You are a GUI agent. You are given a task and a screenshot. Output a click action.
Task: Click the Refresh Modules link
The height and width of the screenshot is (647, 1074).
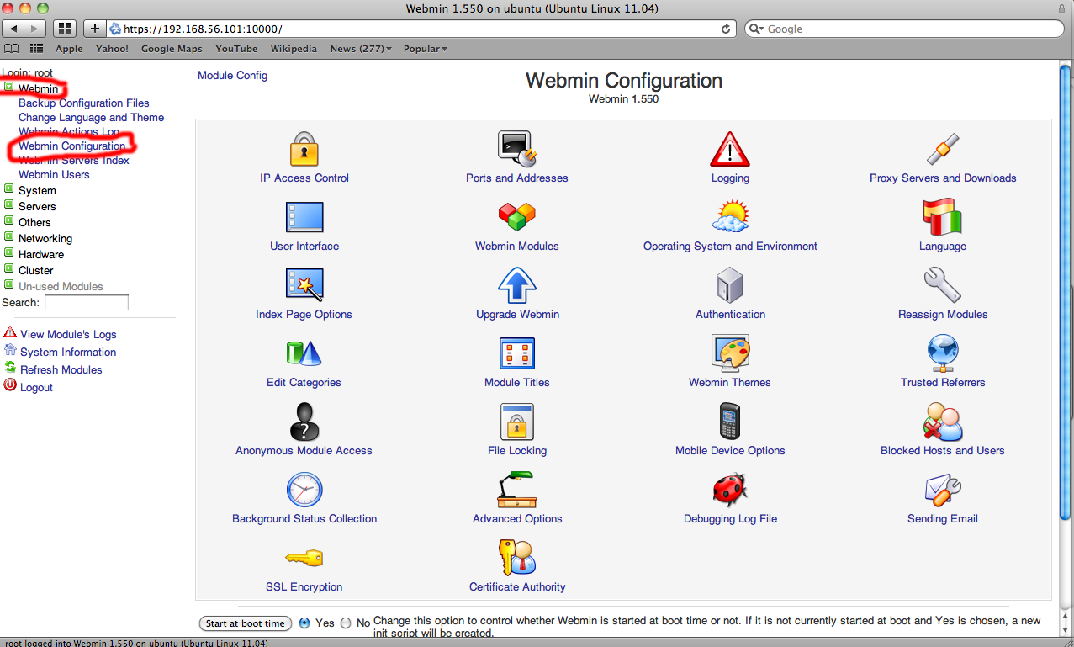(x=61, y=369)
